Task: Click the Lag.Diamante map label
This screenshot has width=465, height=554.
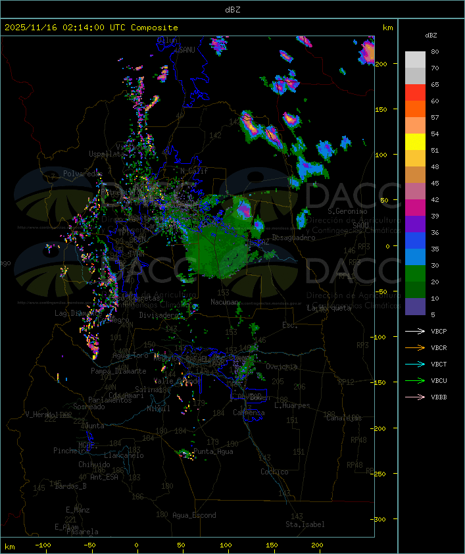Action: (78, 313)
